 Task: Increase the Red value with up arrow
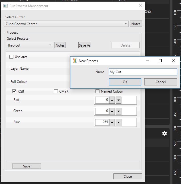(x=112, y=100)
